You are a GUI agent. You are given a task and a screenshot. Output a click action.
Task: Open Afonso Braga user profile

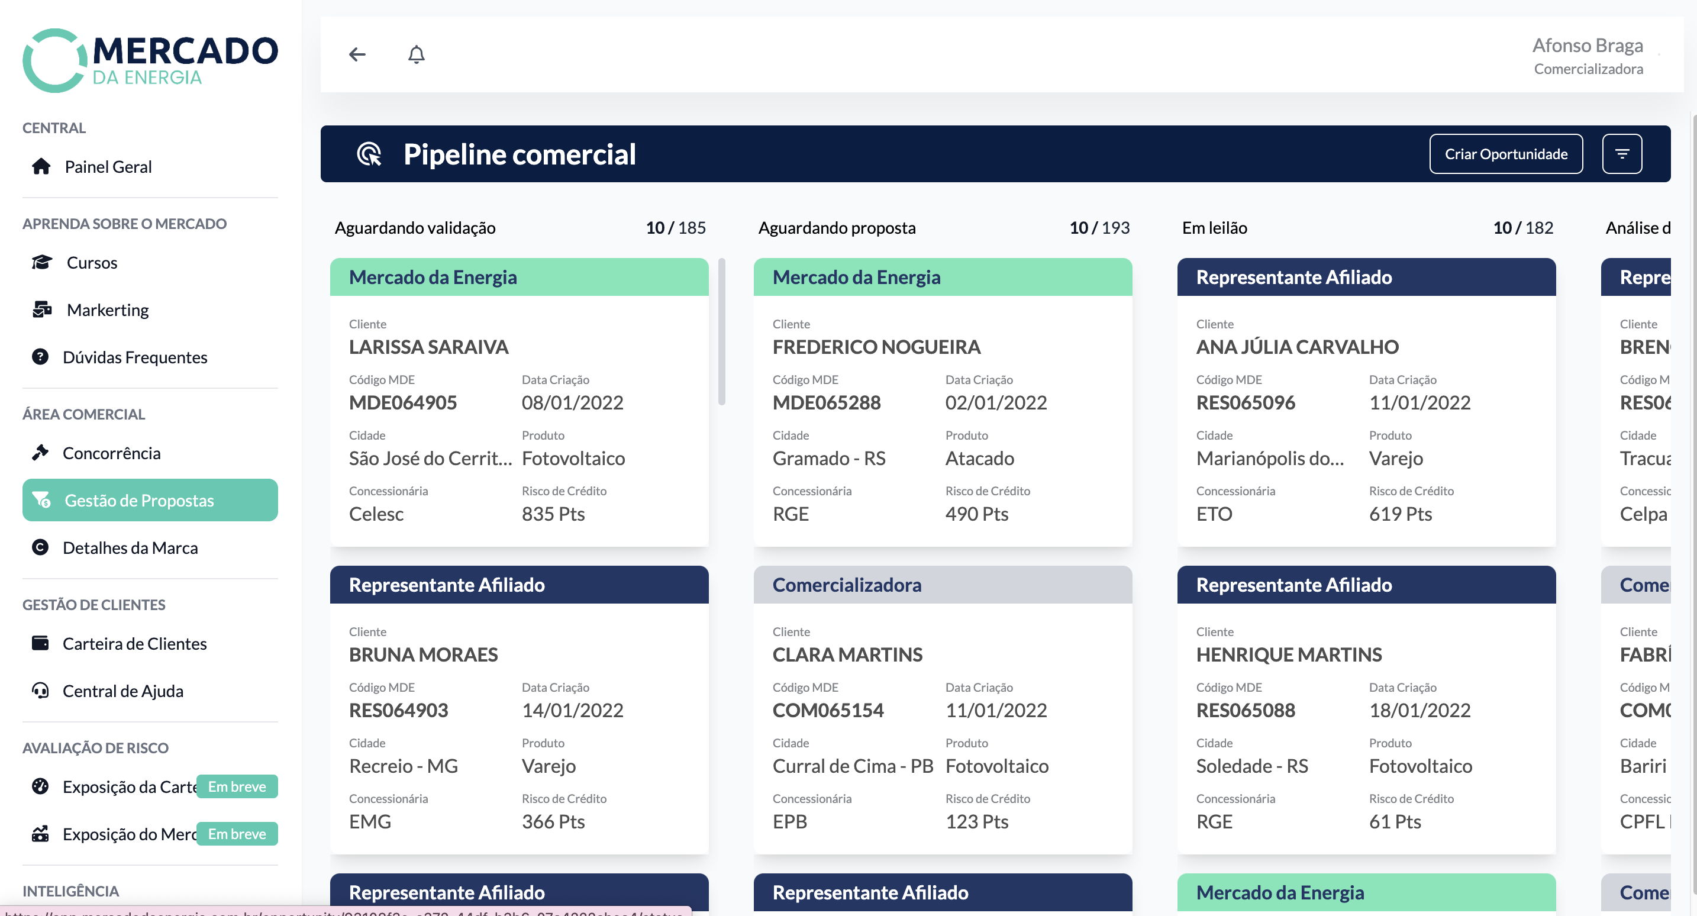coord(1588,56)
